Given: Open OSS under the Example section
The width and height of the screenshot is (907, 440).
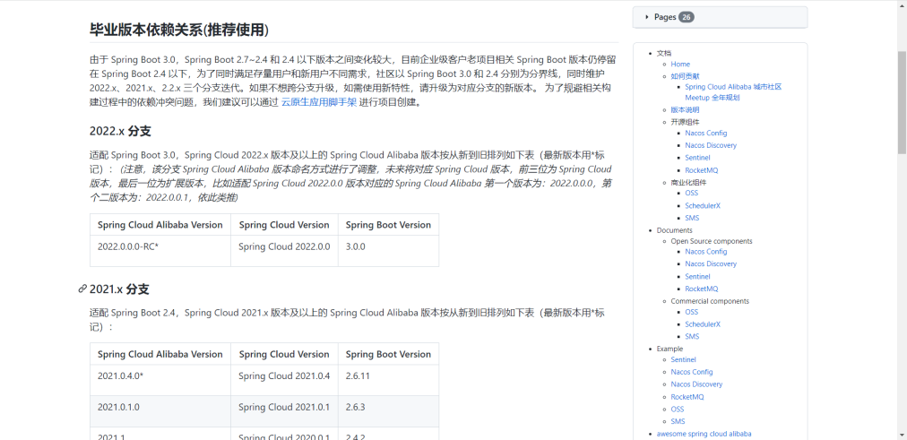Looking at the screenshot, I should [678, 410].
